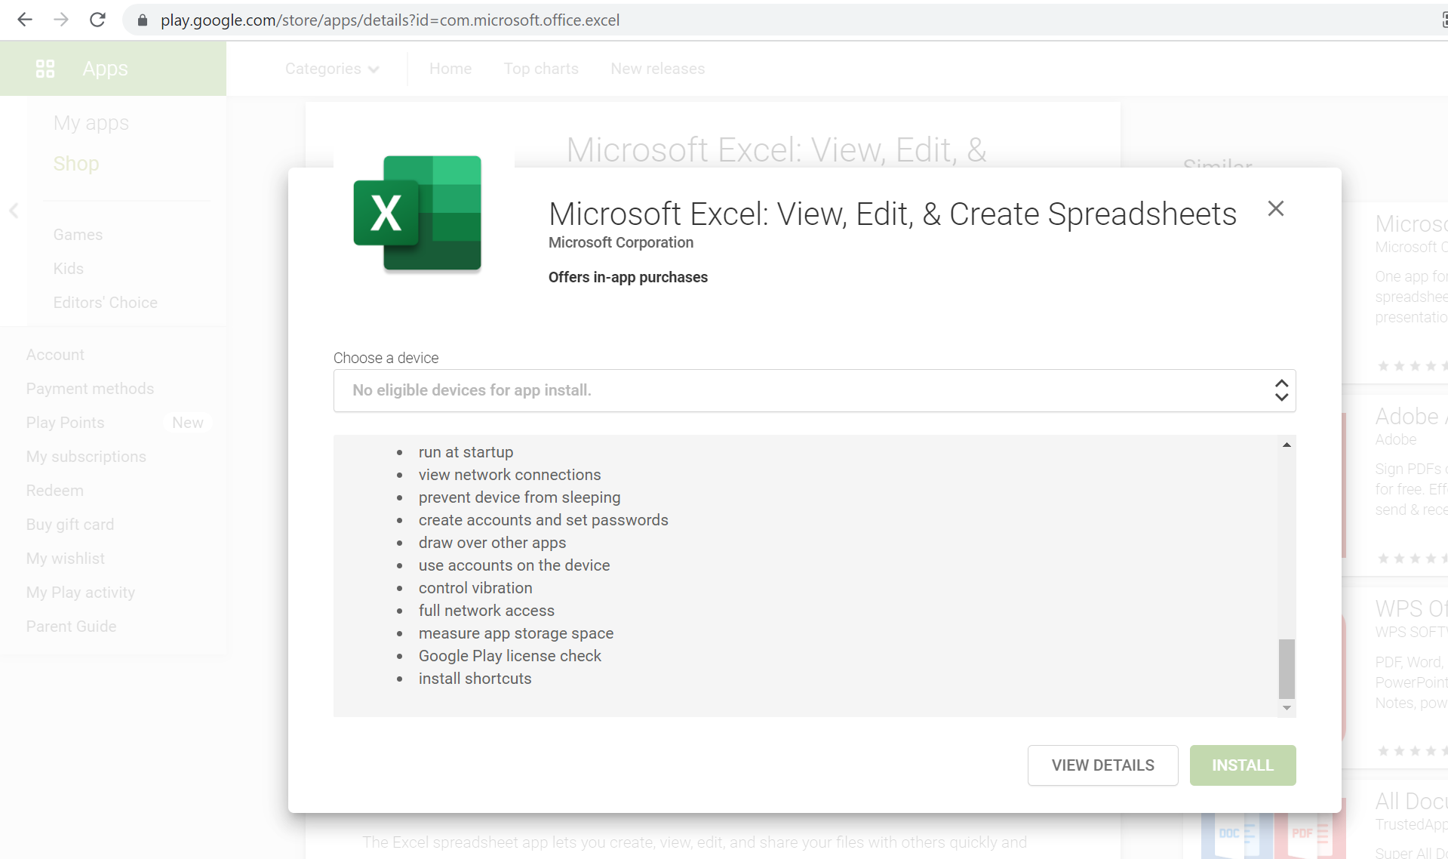Click the INSTALL button
Image resolution: width=1448 pixels, height=859 pixels.
(1242, 765)
